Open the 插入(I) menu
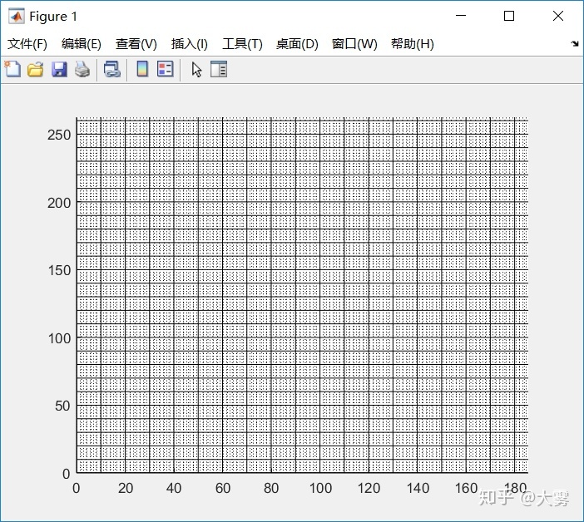This screenshot has height=522, width=584. (x=189, y=44)
